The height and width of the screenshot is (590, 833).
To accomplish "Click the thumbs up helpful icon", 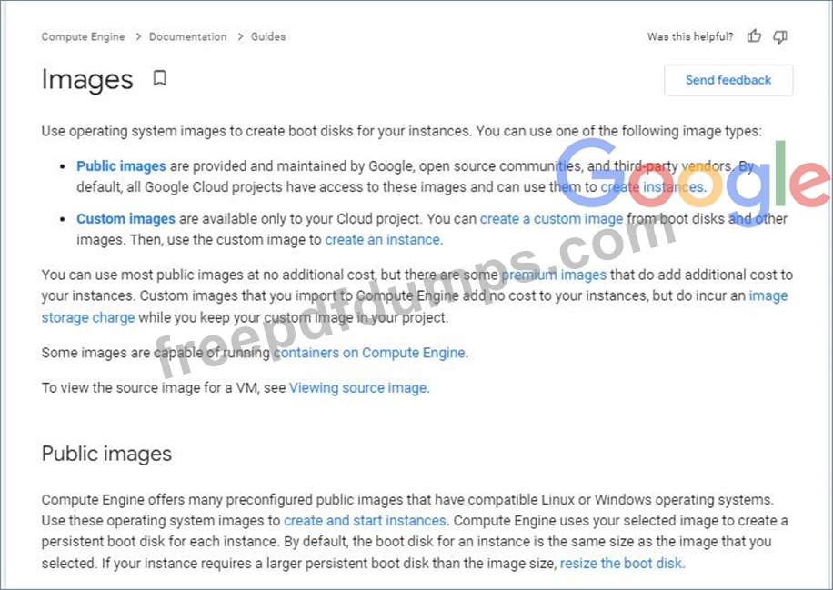I will (754, 36).
